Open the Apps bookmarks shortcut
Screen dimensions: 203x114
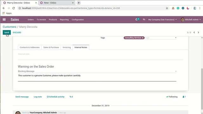(7, 13)
